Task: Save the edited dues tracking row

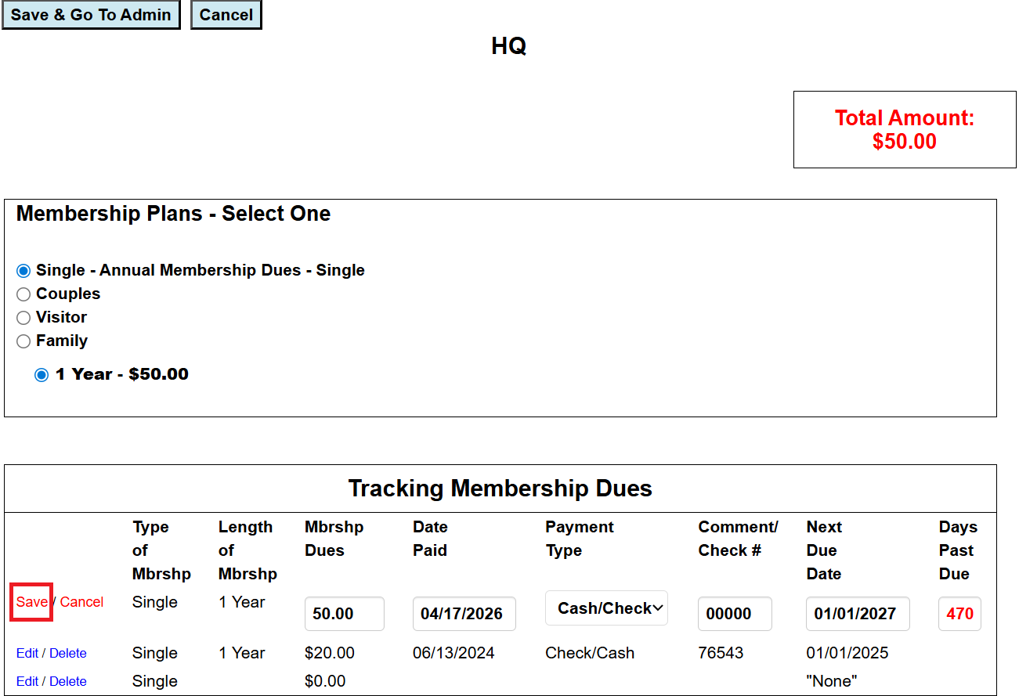Action: pos(31,602)
